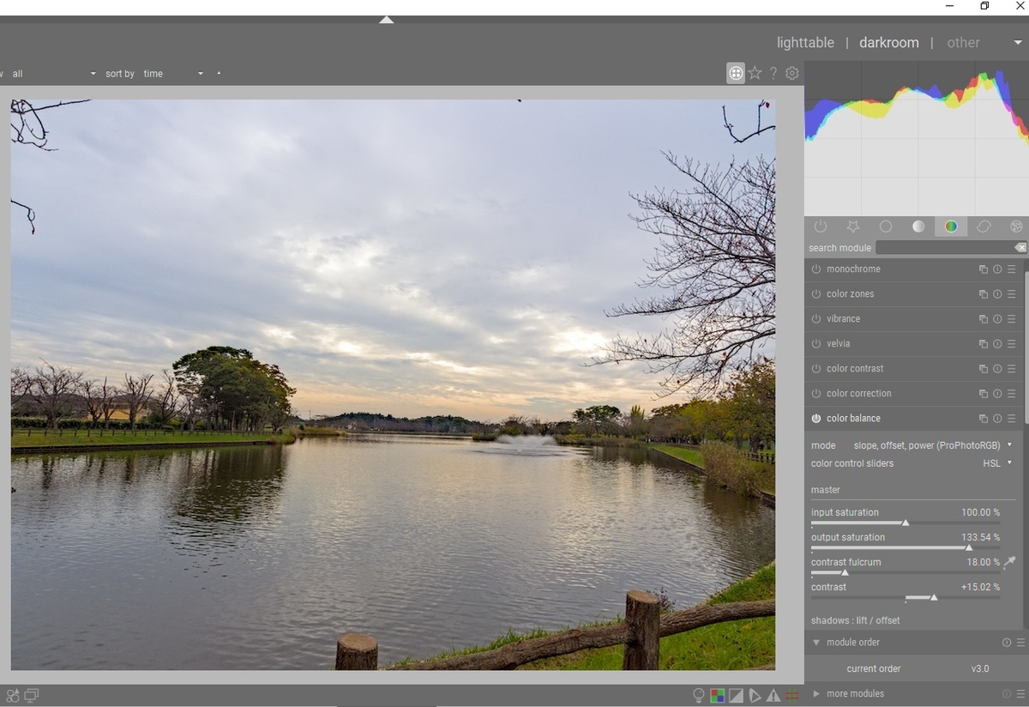Open multiple instances menu for color contrast
The width and height of the screenshot is (1029, 707).
pos(984,369)
